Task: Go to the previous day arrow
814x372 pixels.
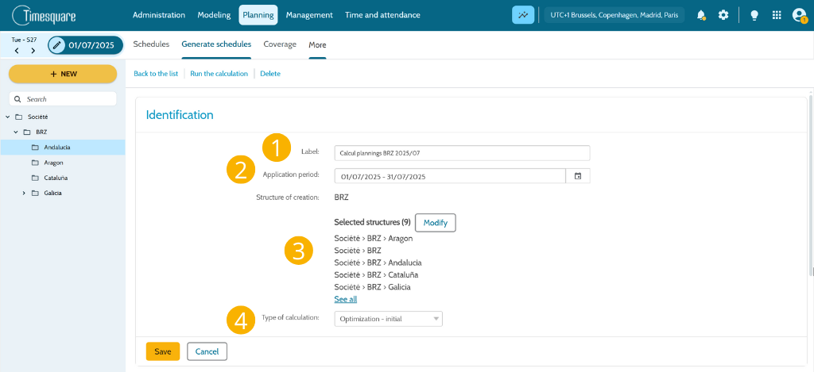Action: pyautogui.click(x=17, y=50)
